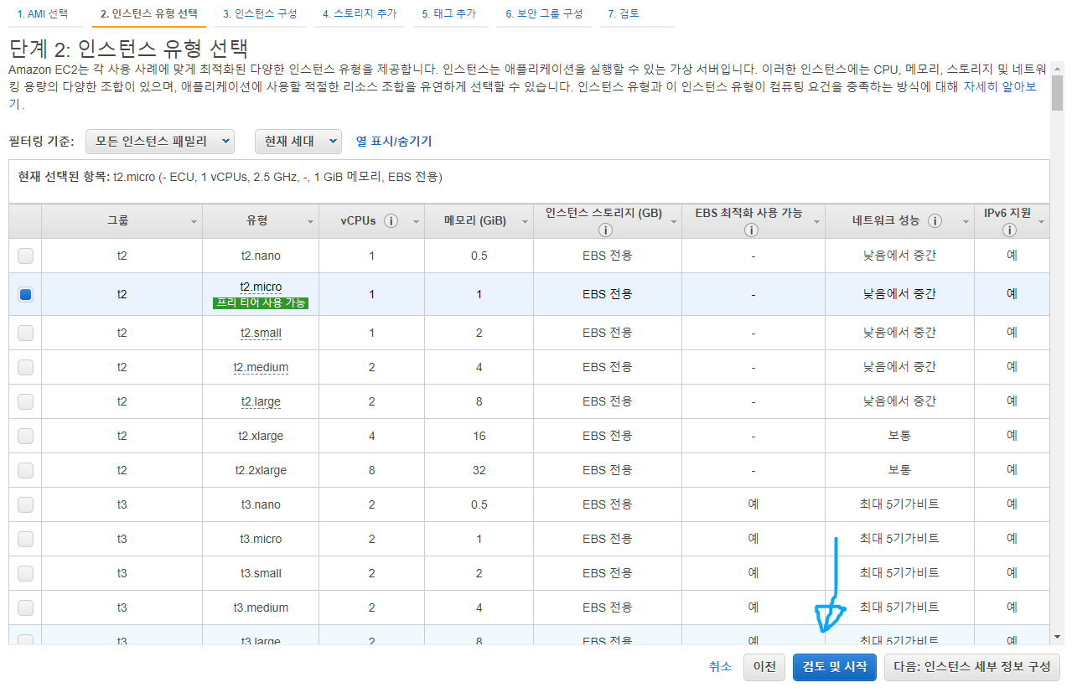Click the 보통 network cell for t2.xlarge
Screen dimensions: 1072x698
pos(899,436)
